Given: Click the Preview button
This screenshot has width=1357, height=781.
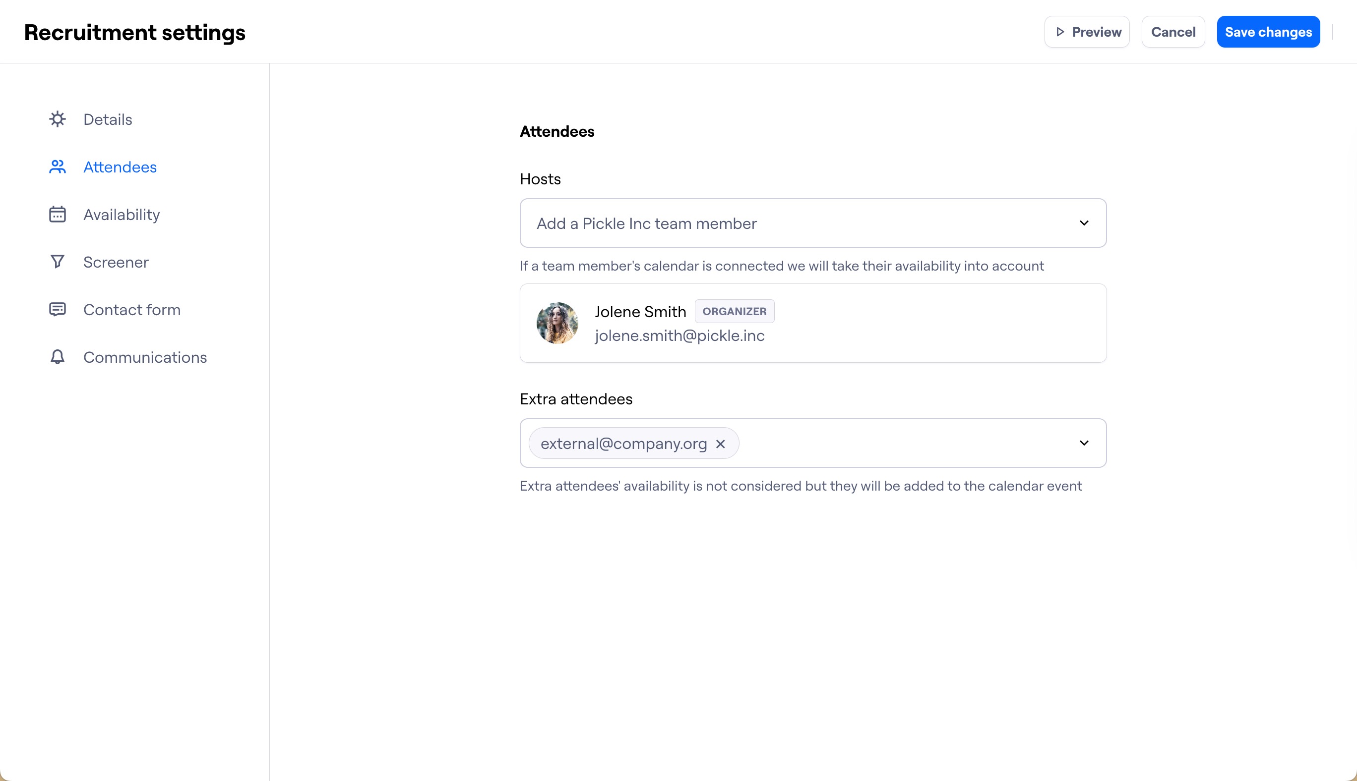Looking at the screenshot, I should pos(1087,32).
